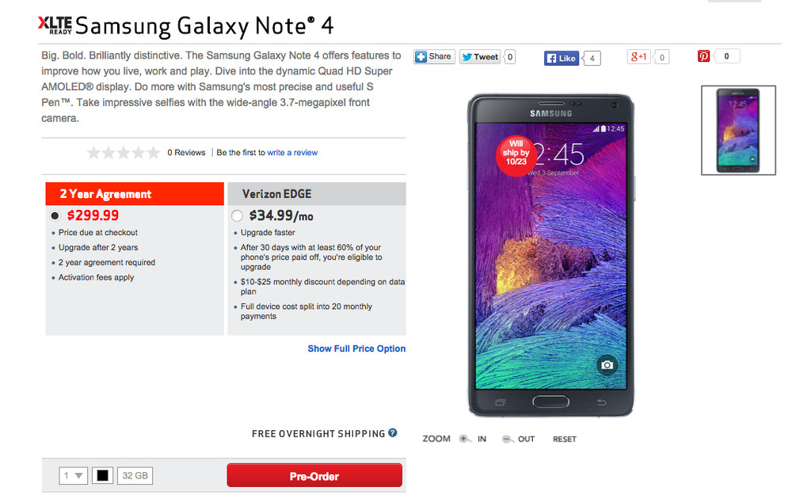Pick the black color swatch

tap(103, 476)
